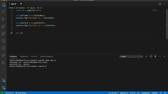Click on "platform is: " string in line 7
This screenshot has height=94, width=168.
point(36,26)
